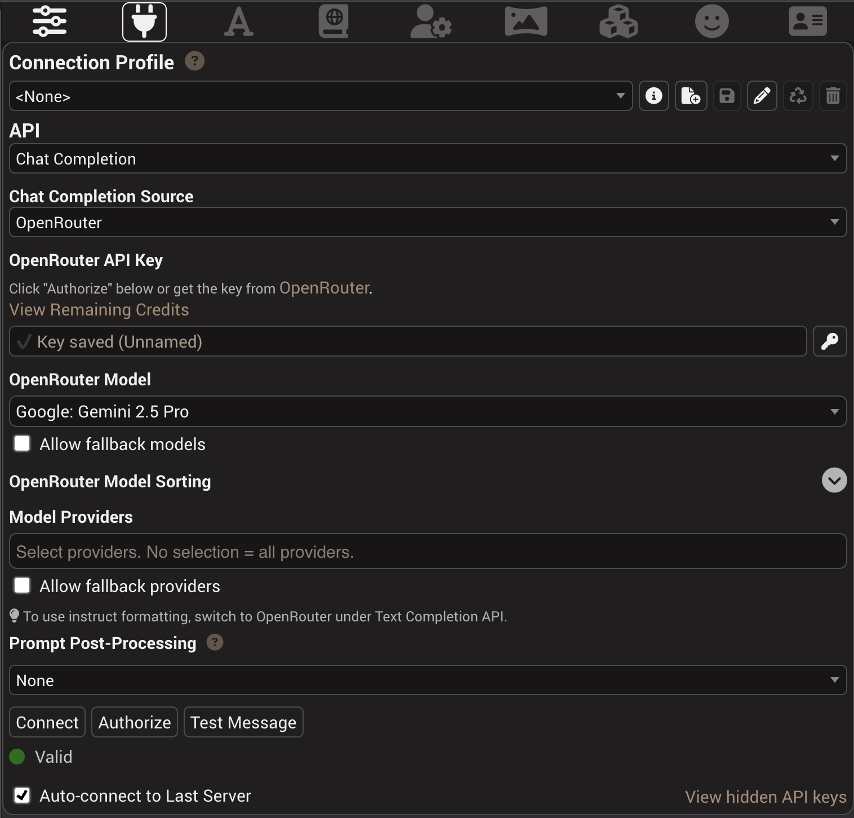Enable Allow fallback providers
Image resolution: width=854 pixels, height=818 pixels.
click(x=22, y=585)
